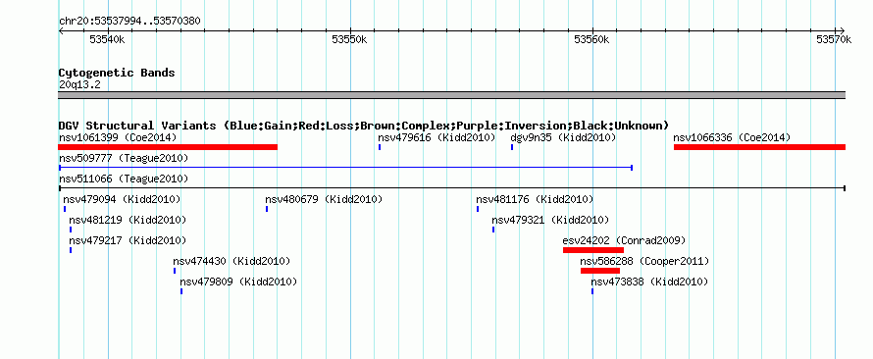Open the nsv480679 (Kidd2010) label

[x=324, y=199]
